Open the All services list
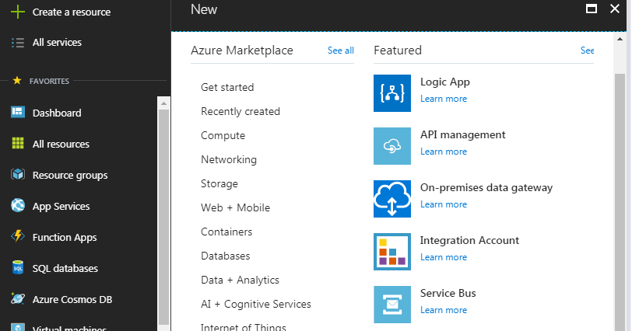The width and height of the screenshot is (632, 331). (x=56, y=43)
